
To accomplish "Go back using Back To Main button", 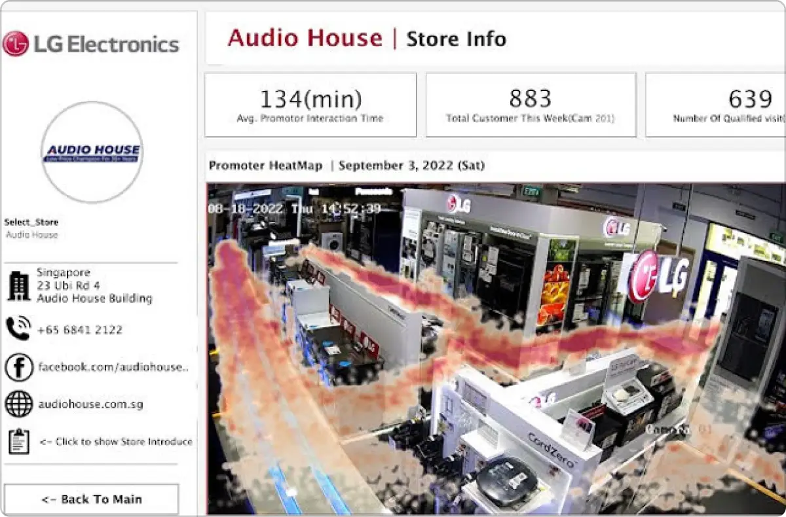I will [x=91, y=499].
